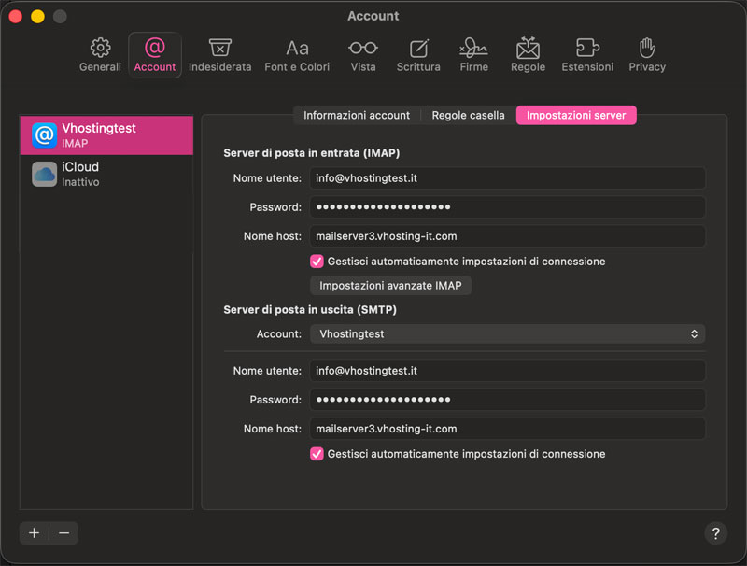Image resolution: width=747 pixels, height=566 pixels.
Task: Open the Scrittura composing pane
Action: (418, 55)
